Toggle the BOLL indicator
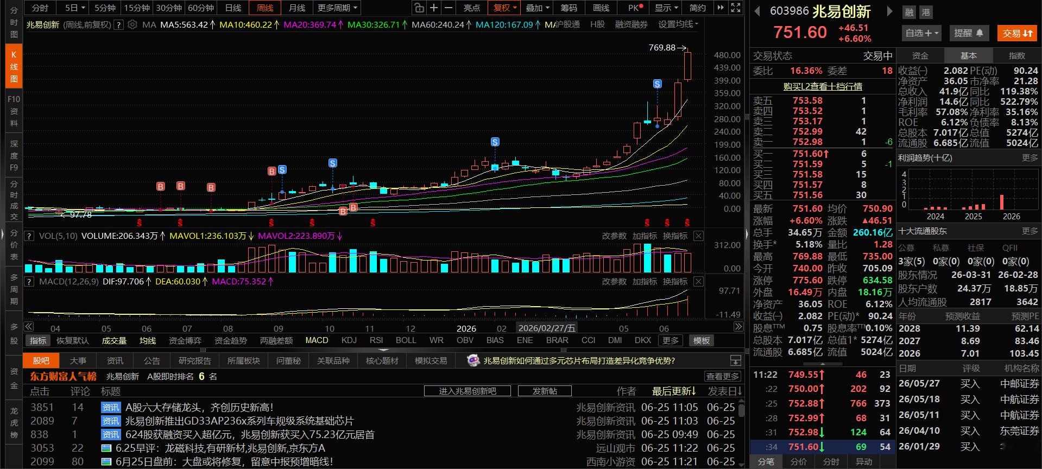Image resolution: width=1042 pixels, height=469 pixels. tap(406, 340)
